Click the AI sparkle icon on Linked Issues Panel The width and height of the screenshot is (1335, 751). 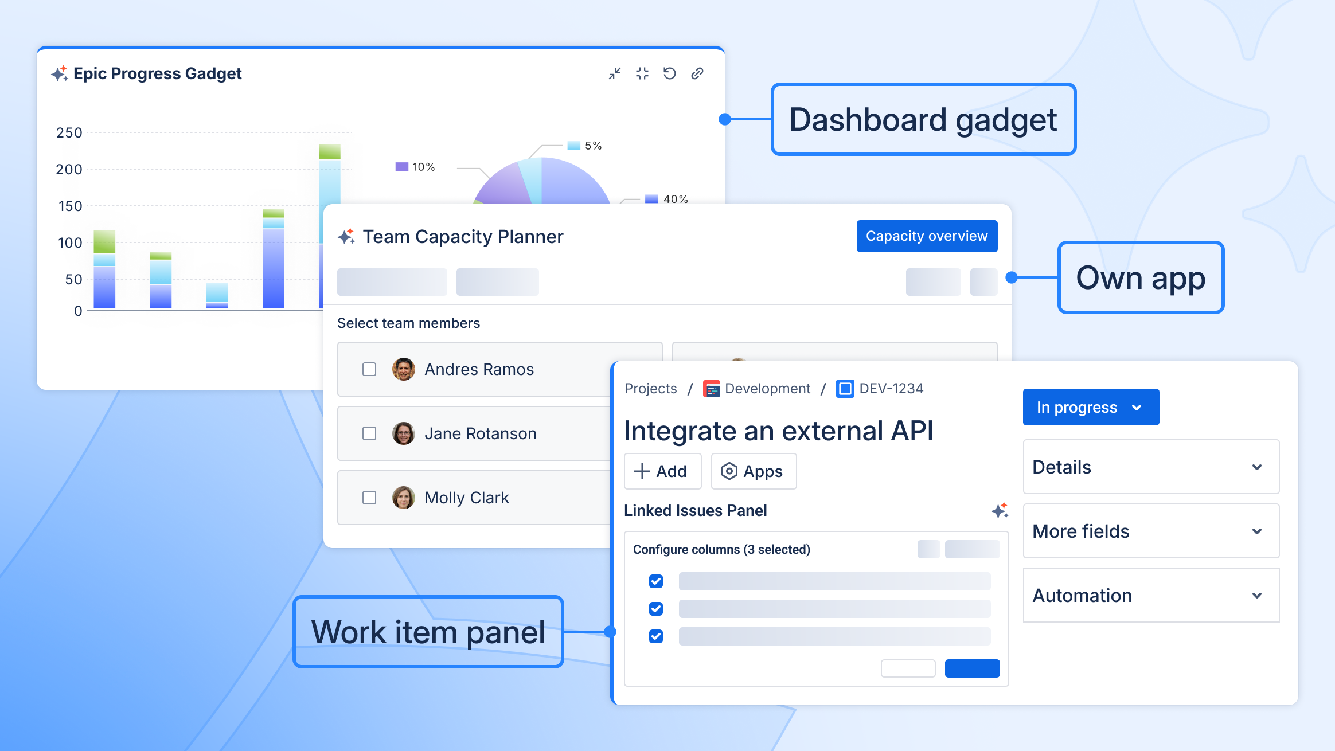1001,510
